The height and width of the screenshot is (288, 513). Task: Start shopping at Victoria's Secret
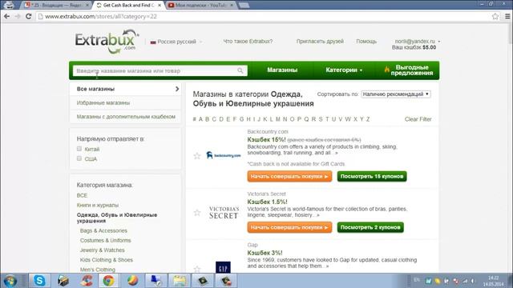pos(289,227)
